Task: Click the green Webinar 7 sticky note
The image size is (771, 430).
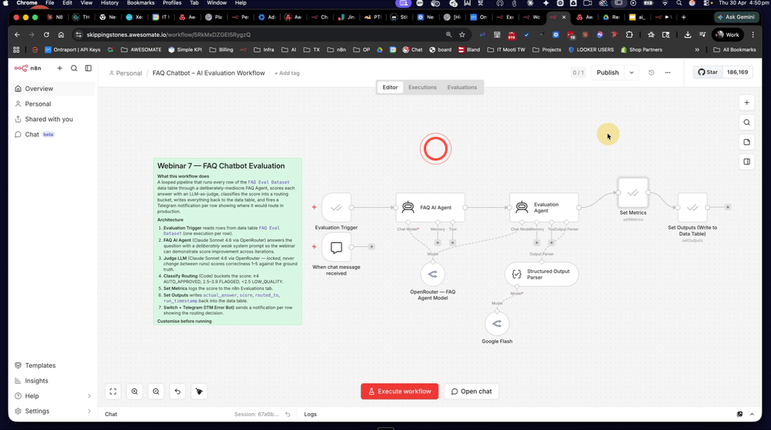Action: (227, 241)
